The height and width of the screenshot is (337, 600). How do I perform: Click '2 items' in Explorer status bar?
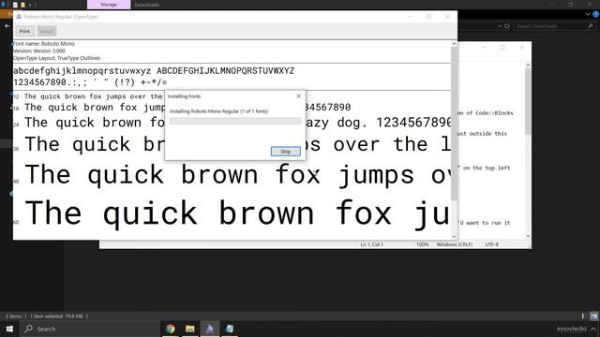tap(13, 316)
